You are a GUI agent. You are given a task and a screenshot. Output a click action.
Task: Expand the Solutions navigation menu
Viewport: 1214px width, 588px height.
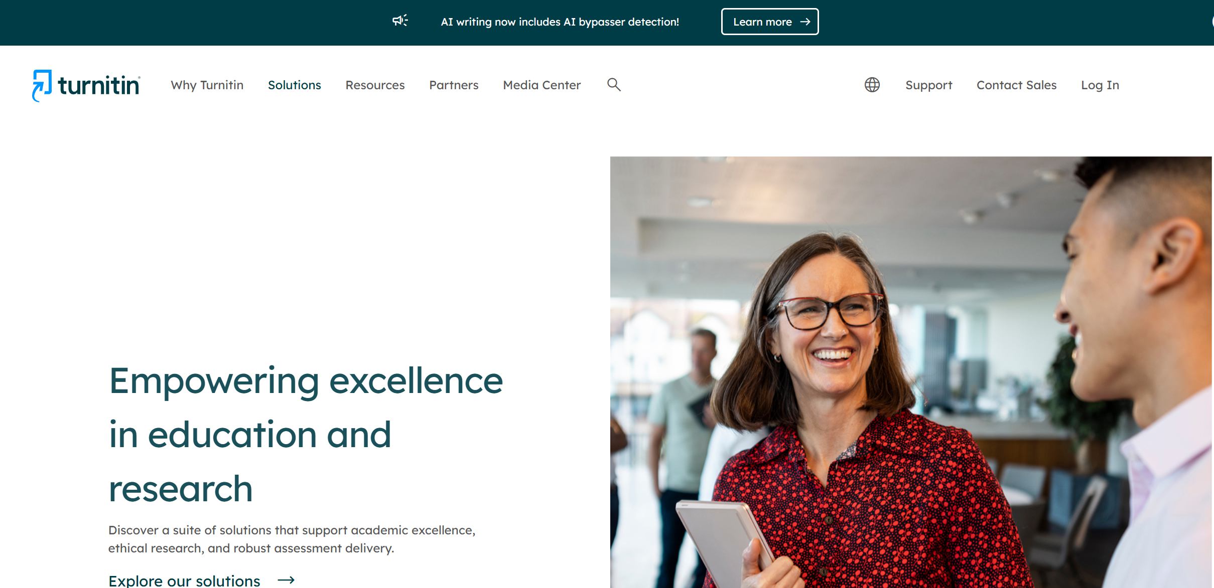point(294,85)
